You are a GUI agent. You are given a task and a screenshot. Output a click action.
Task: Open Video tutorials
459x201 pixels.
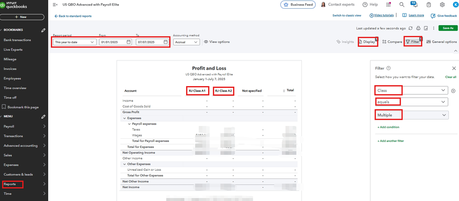tap(382, 15)
